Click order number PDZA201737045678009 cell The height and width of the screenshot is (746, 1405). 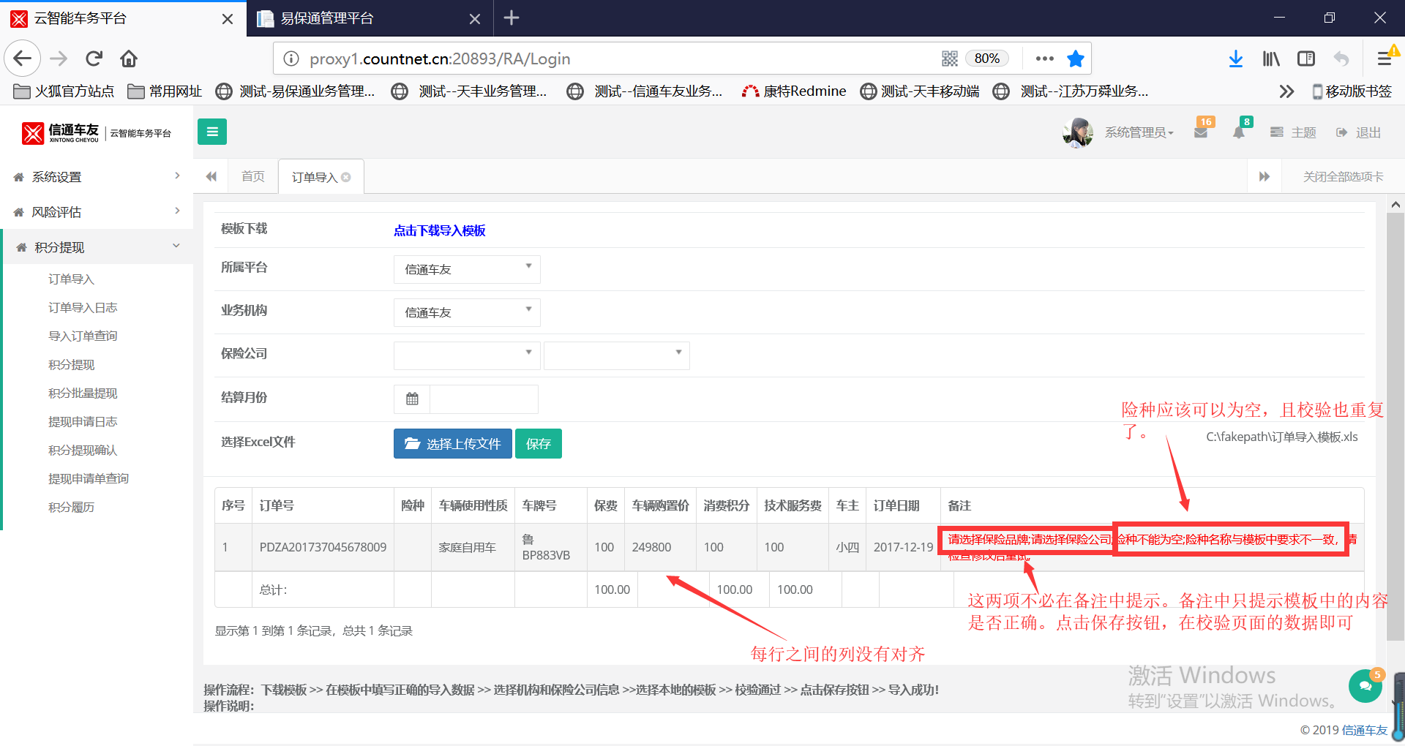pos(323,547)
